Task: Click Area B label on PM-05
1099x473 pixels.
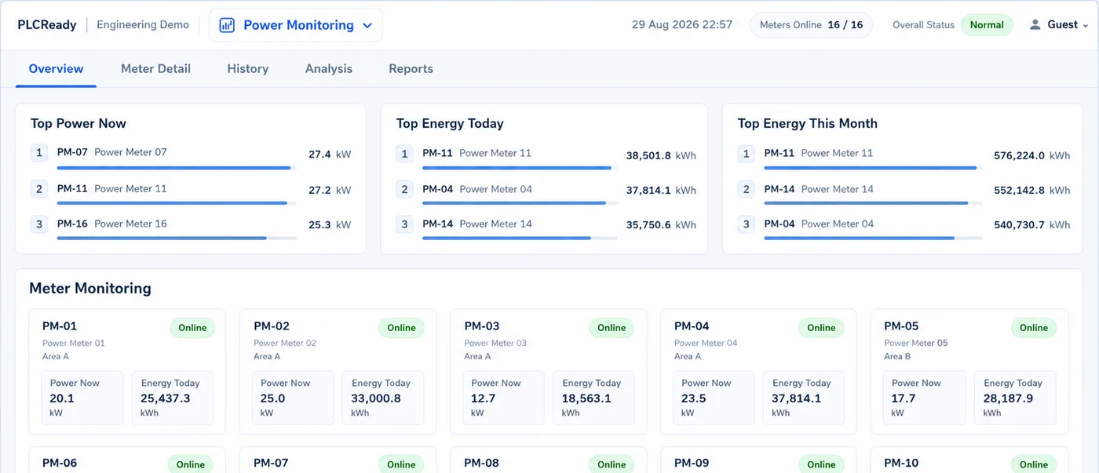Action: point(897,356)
